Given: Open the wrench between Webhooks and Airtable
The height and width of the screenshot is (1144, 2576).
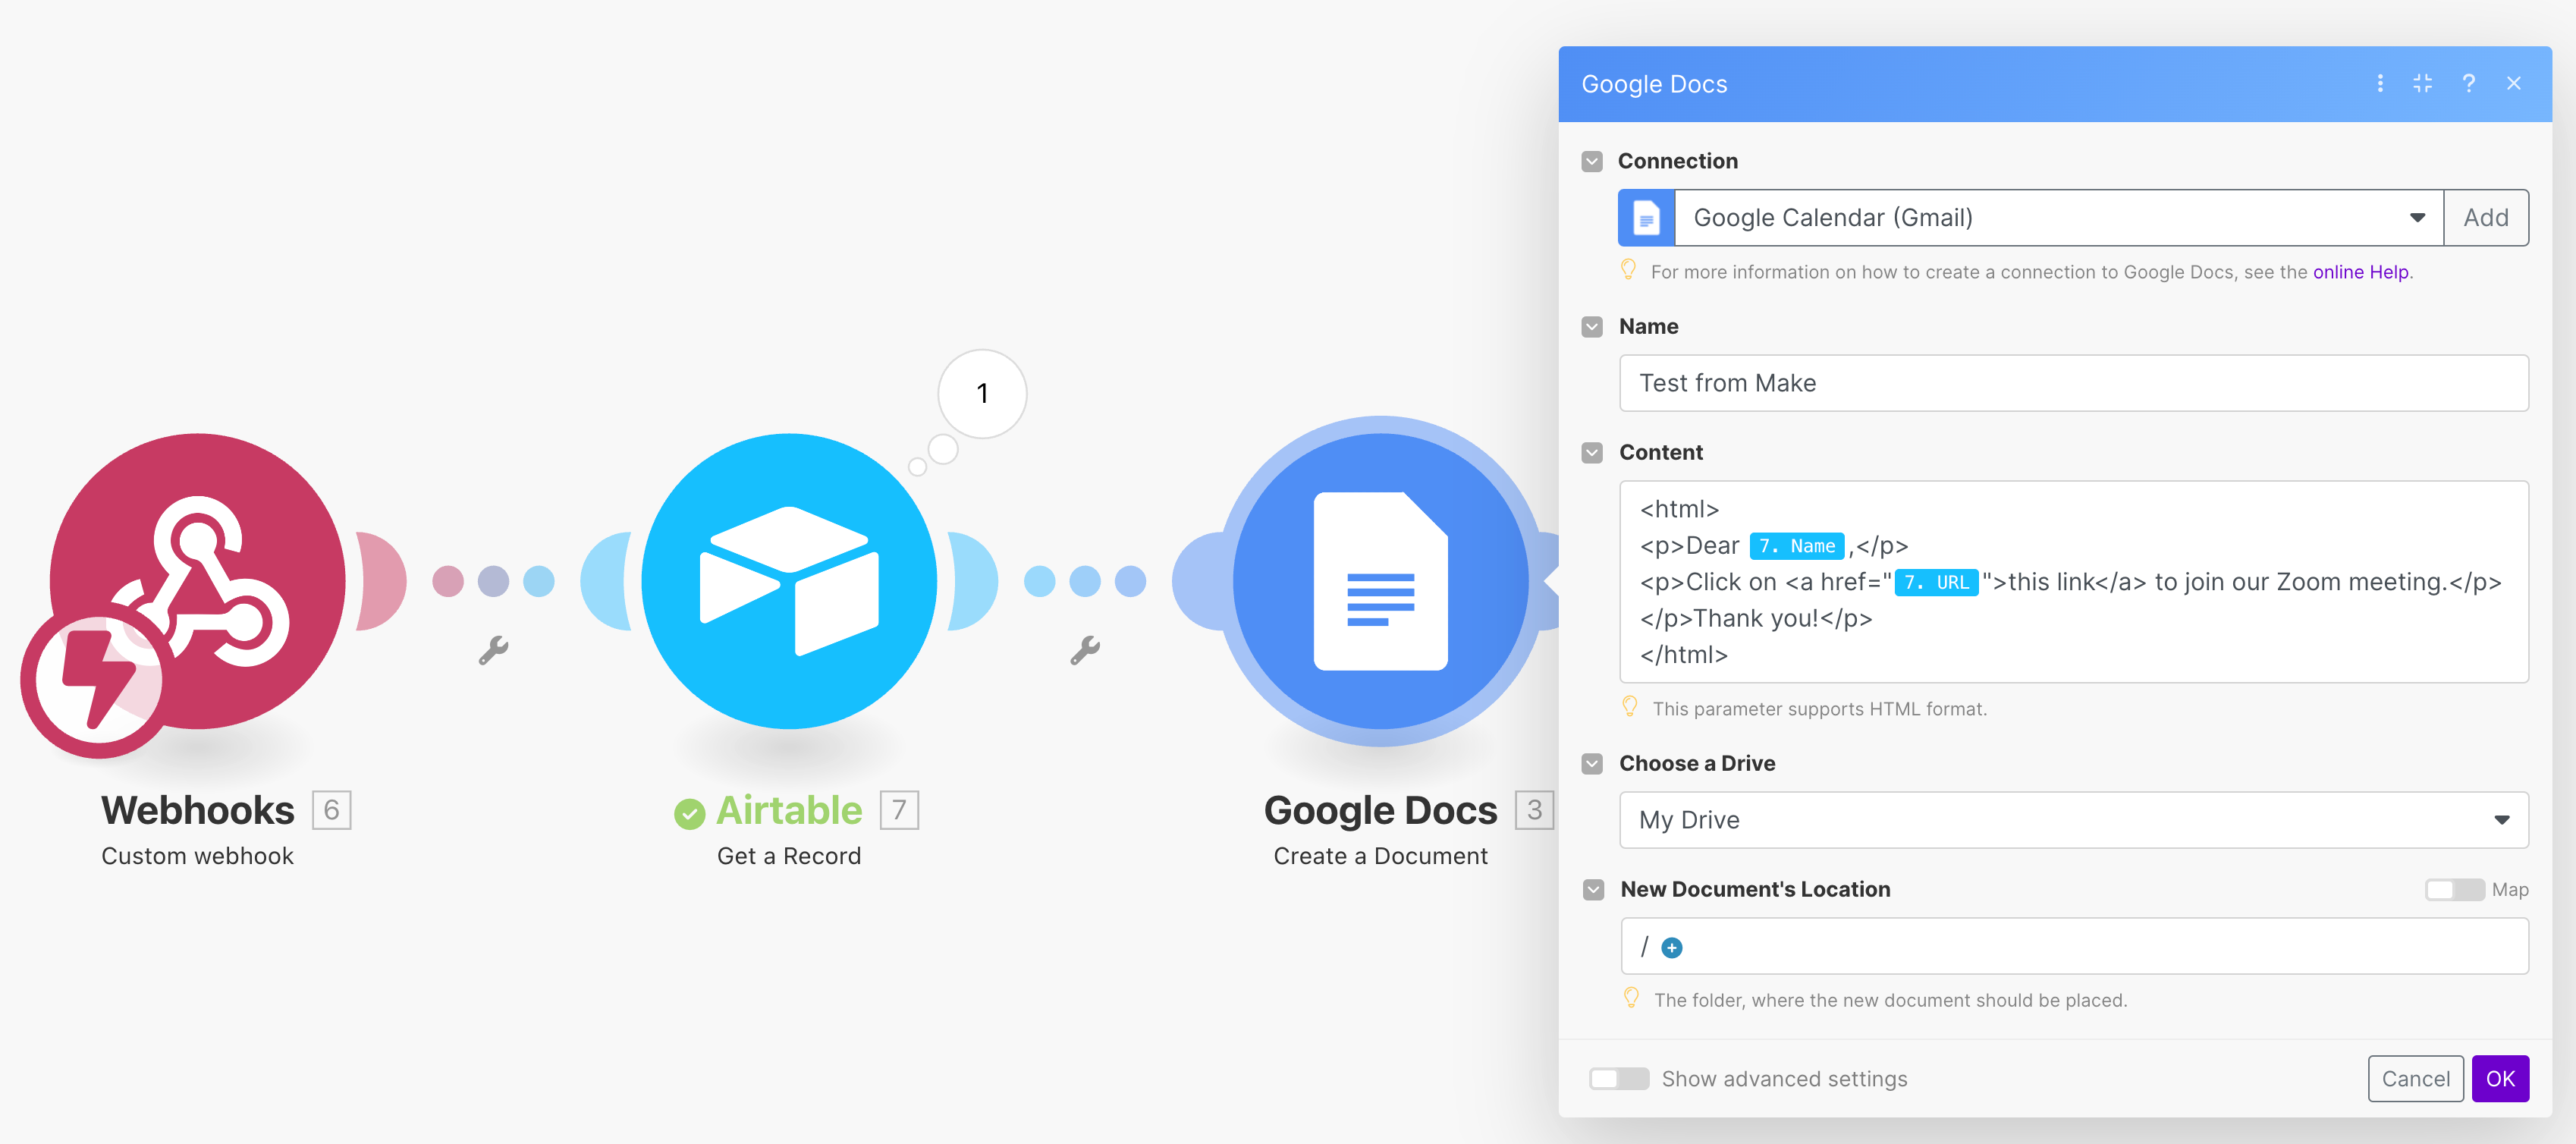Looking at the screenshot, I should tap(493, 651).
